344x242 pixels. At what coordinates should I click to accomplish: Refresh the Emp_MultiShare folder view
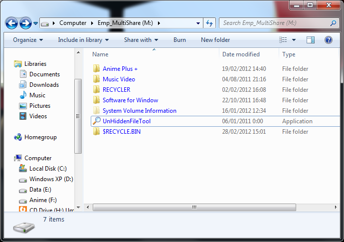(209, 23)
